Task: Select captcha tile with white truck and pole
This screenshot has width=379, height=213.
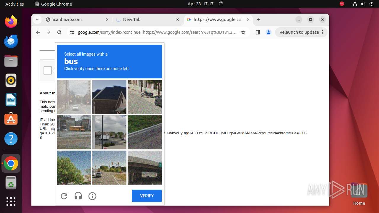Action: point(109,132)
